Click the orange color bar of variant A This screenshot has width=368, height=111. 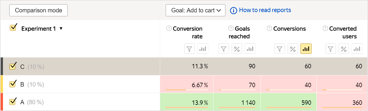pyautogui.click(x=1, y=102)
